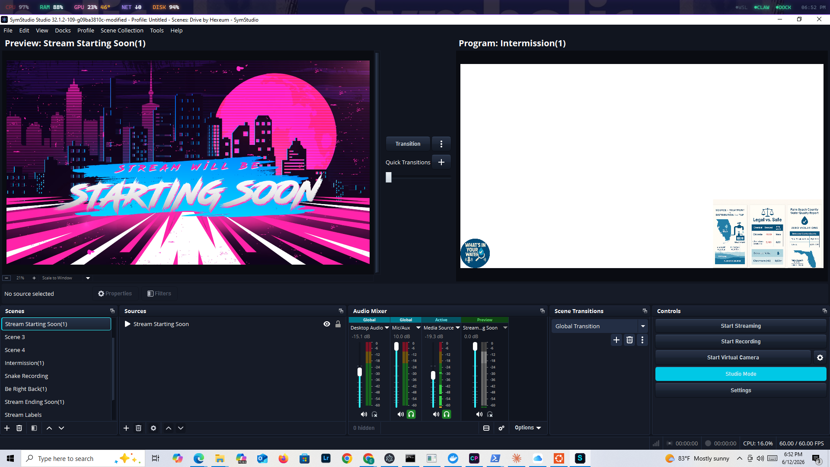Mute the Desktop Audio channel
Screen dimensions: 830x467
(x=364, y=414)
